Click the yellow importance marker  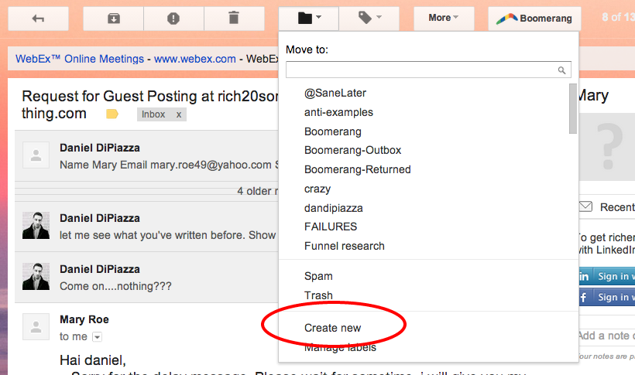[x=112, y=114]
